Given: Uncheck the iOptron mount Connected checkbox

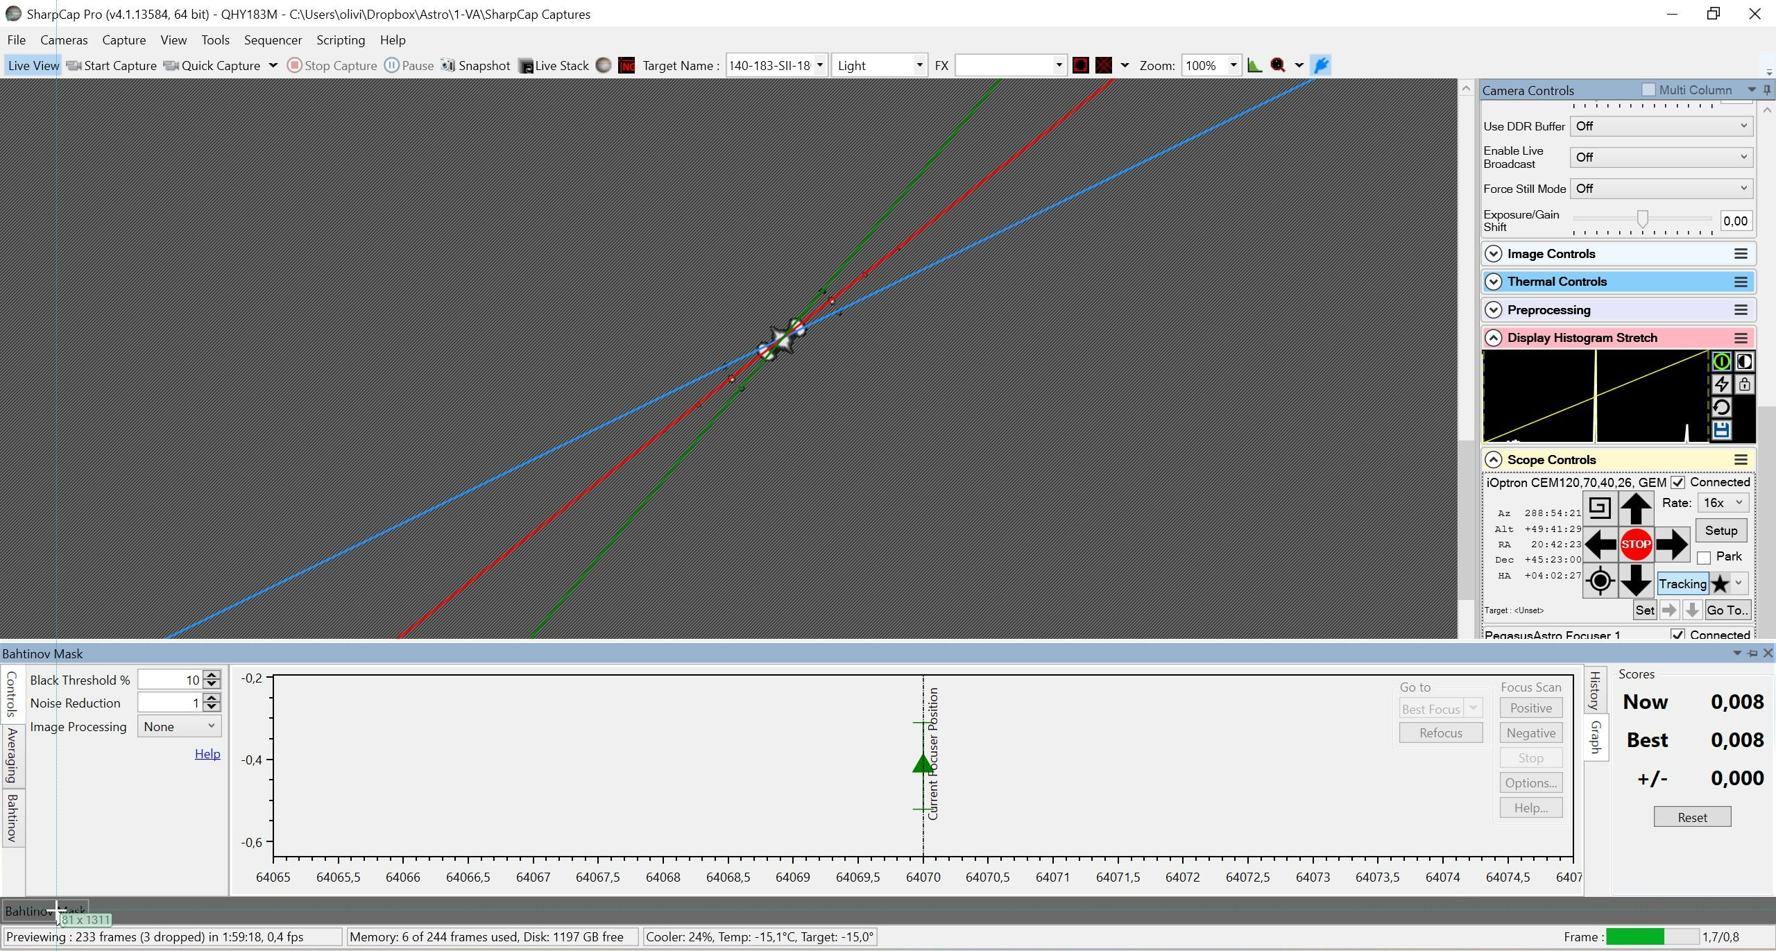Looking at the screenshot, I should tap(1677, 483).
